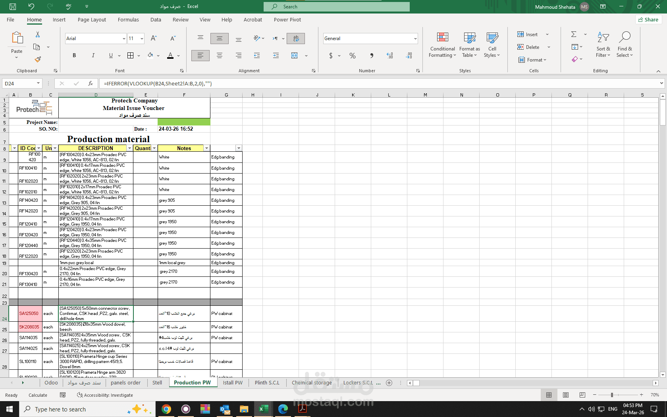The image size is (667, 417).
Task: Open the font name dropdown
Action: pyautogui.click(x=124, y=39)
